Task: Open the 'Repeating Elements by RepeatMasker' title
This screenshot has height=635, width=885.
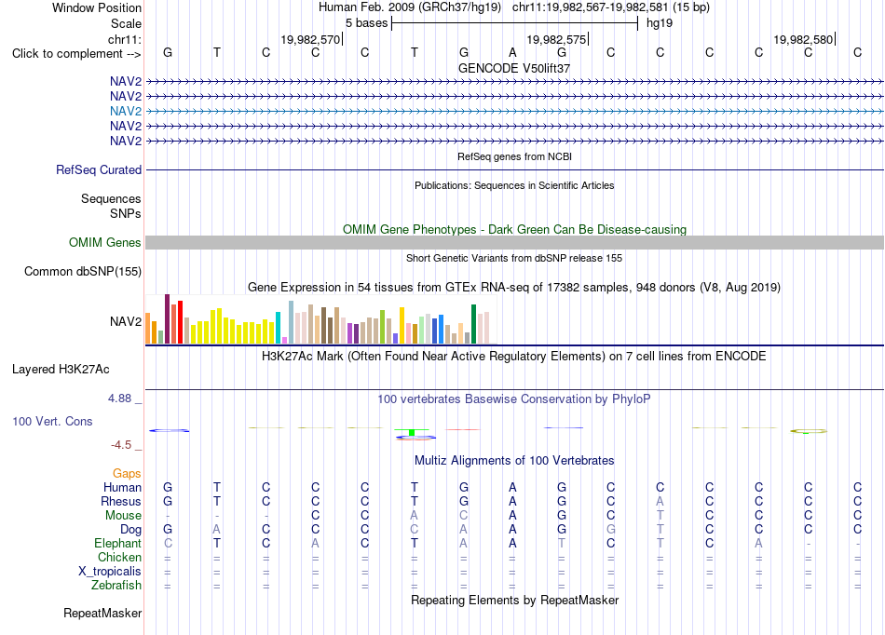Action: point(514,600)
